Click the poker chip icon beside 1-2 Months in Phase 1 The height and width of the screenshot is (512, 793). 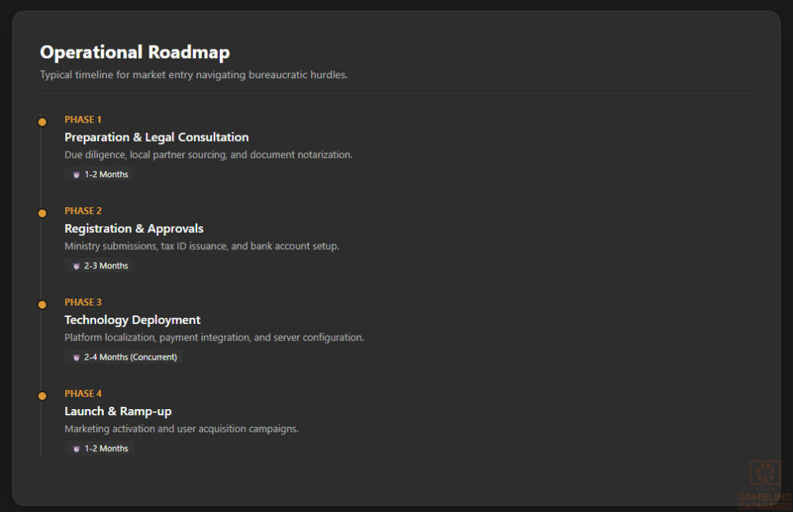(x=76, y=174)
